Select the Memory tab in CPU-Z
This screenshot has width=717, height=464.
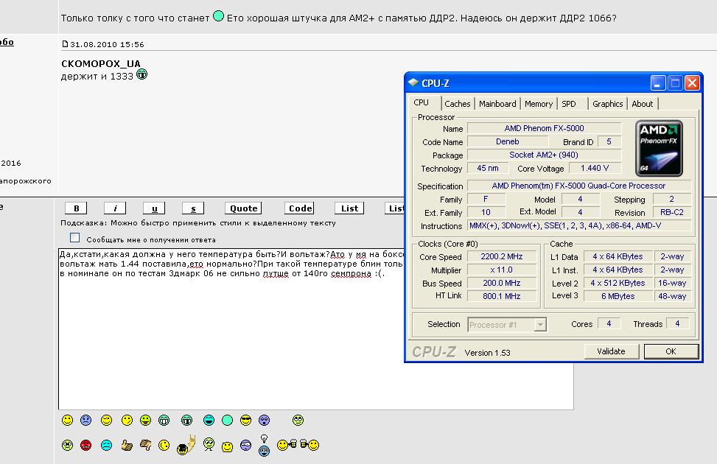tap(539, 104)
